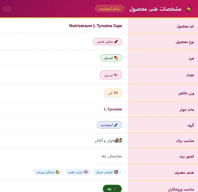Screen dimensions: 198x192
Task: Click the مکمل آمینواسید header badge
Action: (109, 9)
